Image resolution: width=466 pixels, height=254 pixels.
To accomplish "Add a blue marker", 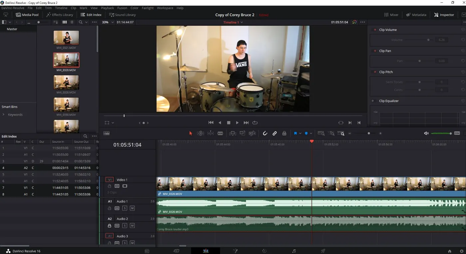I will tap(306, 133).
